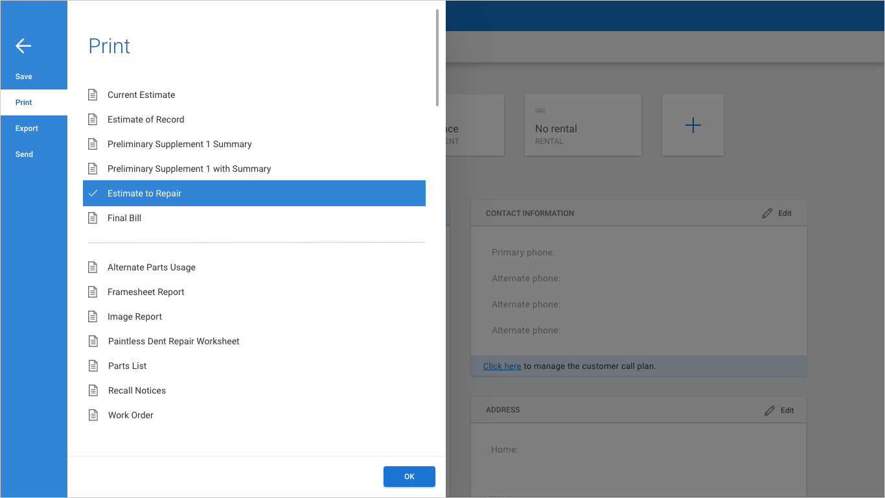This screenshot has height=498, width=885.
Task: Click the Address edit pencil icon
Action: [770, 410]
